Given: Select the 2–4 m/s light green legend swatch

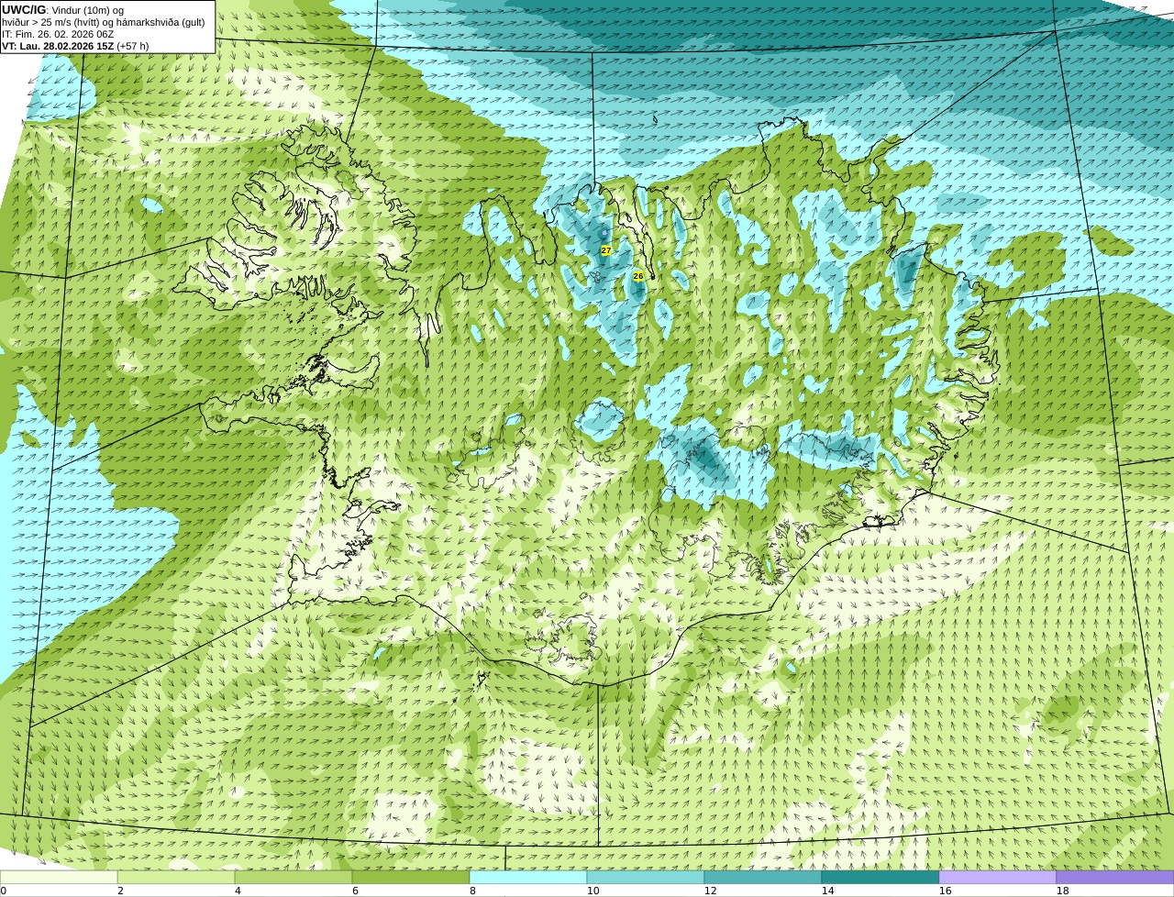Looking at the screenshot, I should pyautogui.click(x=176, y=878).
